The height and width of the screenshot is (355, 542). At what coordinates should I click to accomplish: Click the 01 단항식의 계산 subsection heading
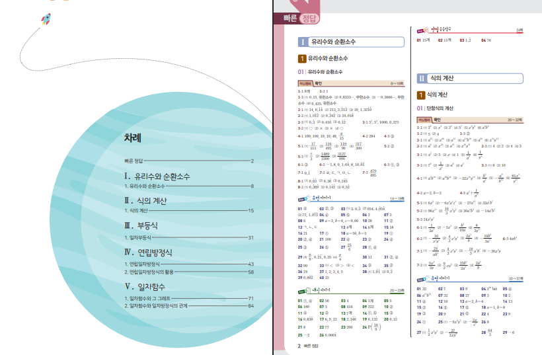coord(441,108)
